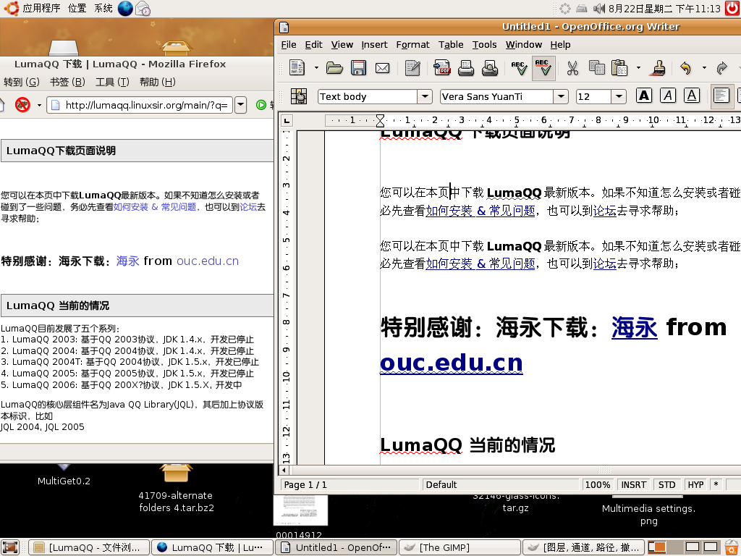Click the Edit File icon in Writer toolbar
Viewport: 741px width, 556px height.
pos(412,68)
